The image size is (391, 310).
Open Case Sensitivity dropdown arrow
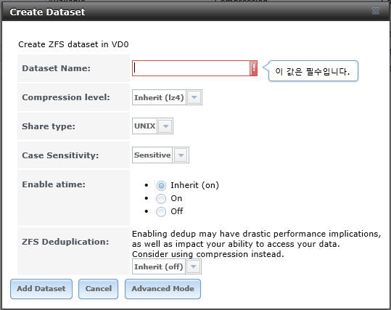coord(181,155)
